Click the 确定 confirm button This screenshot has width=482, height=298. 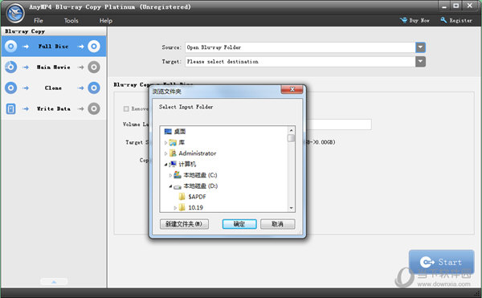pos(239,224)
